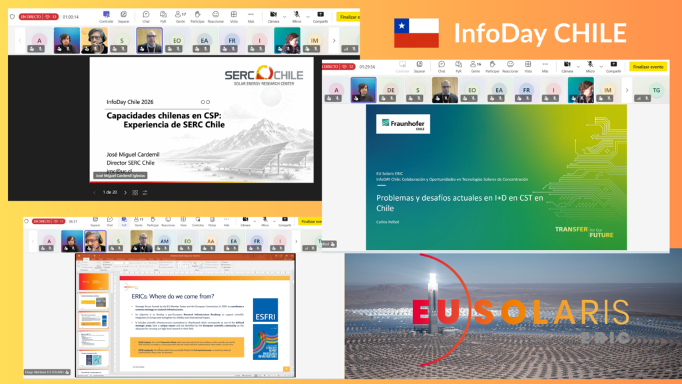Open Vista options in Fraunhofer meeting window
Screen dimensions: 682x384
coord(528,67)
